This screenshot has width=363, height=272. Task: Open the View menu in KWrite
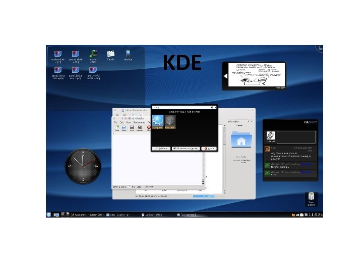(128, 122)
